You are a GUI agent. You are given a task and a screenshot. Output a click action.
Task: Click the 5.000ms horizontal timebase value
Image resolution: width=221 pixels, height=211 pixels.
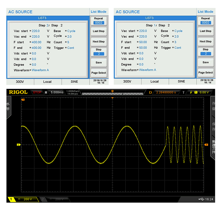click(57, 92)
